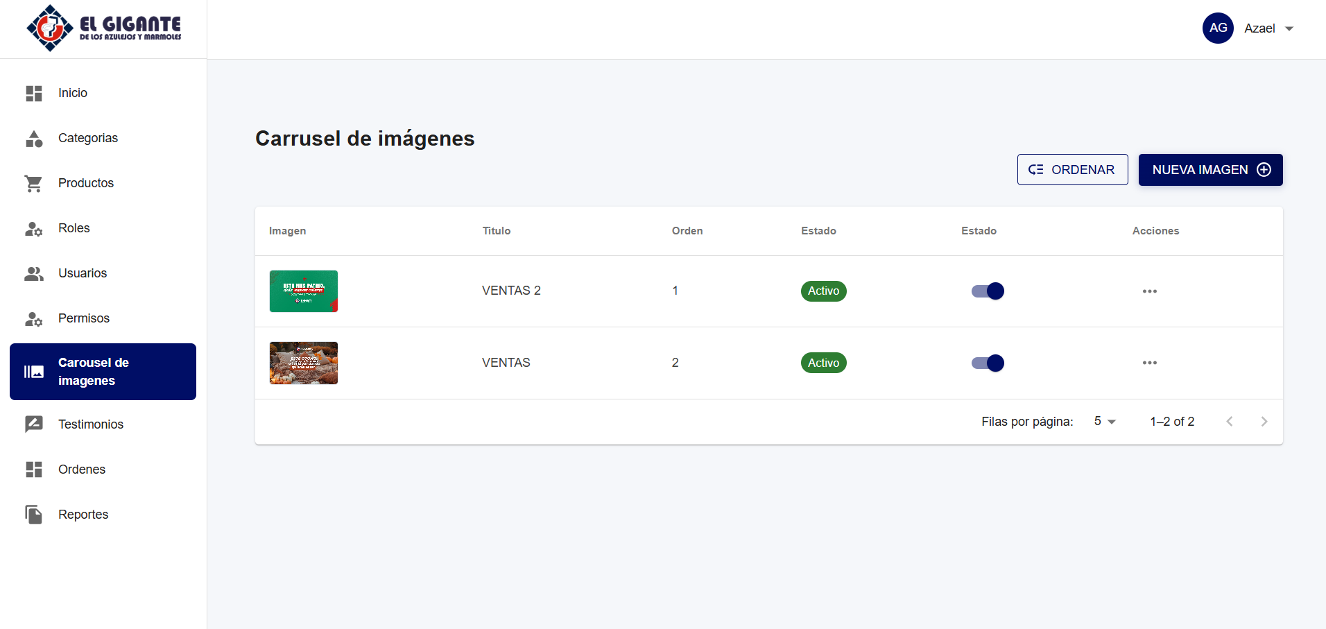This screenshot has width=1326, height=629.
Task: Click NUEVA IMAGEN to add image
Action: (1210, 170)
